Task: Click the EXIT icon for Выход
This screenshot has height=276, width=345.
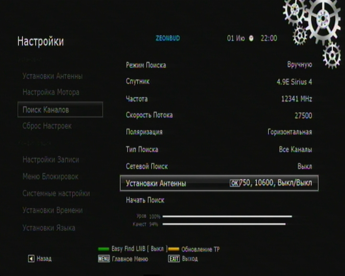Action: click(173, 259)
